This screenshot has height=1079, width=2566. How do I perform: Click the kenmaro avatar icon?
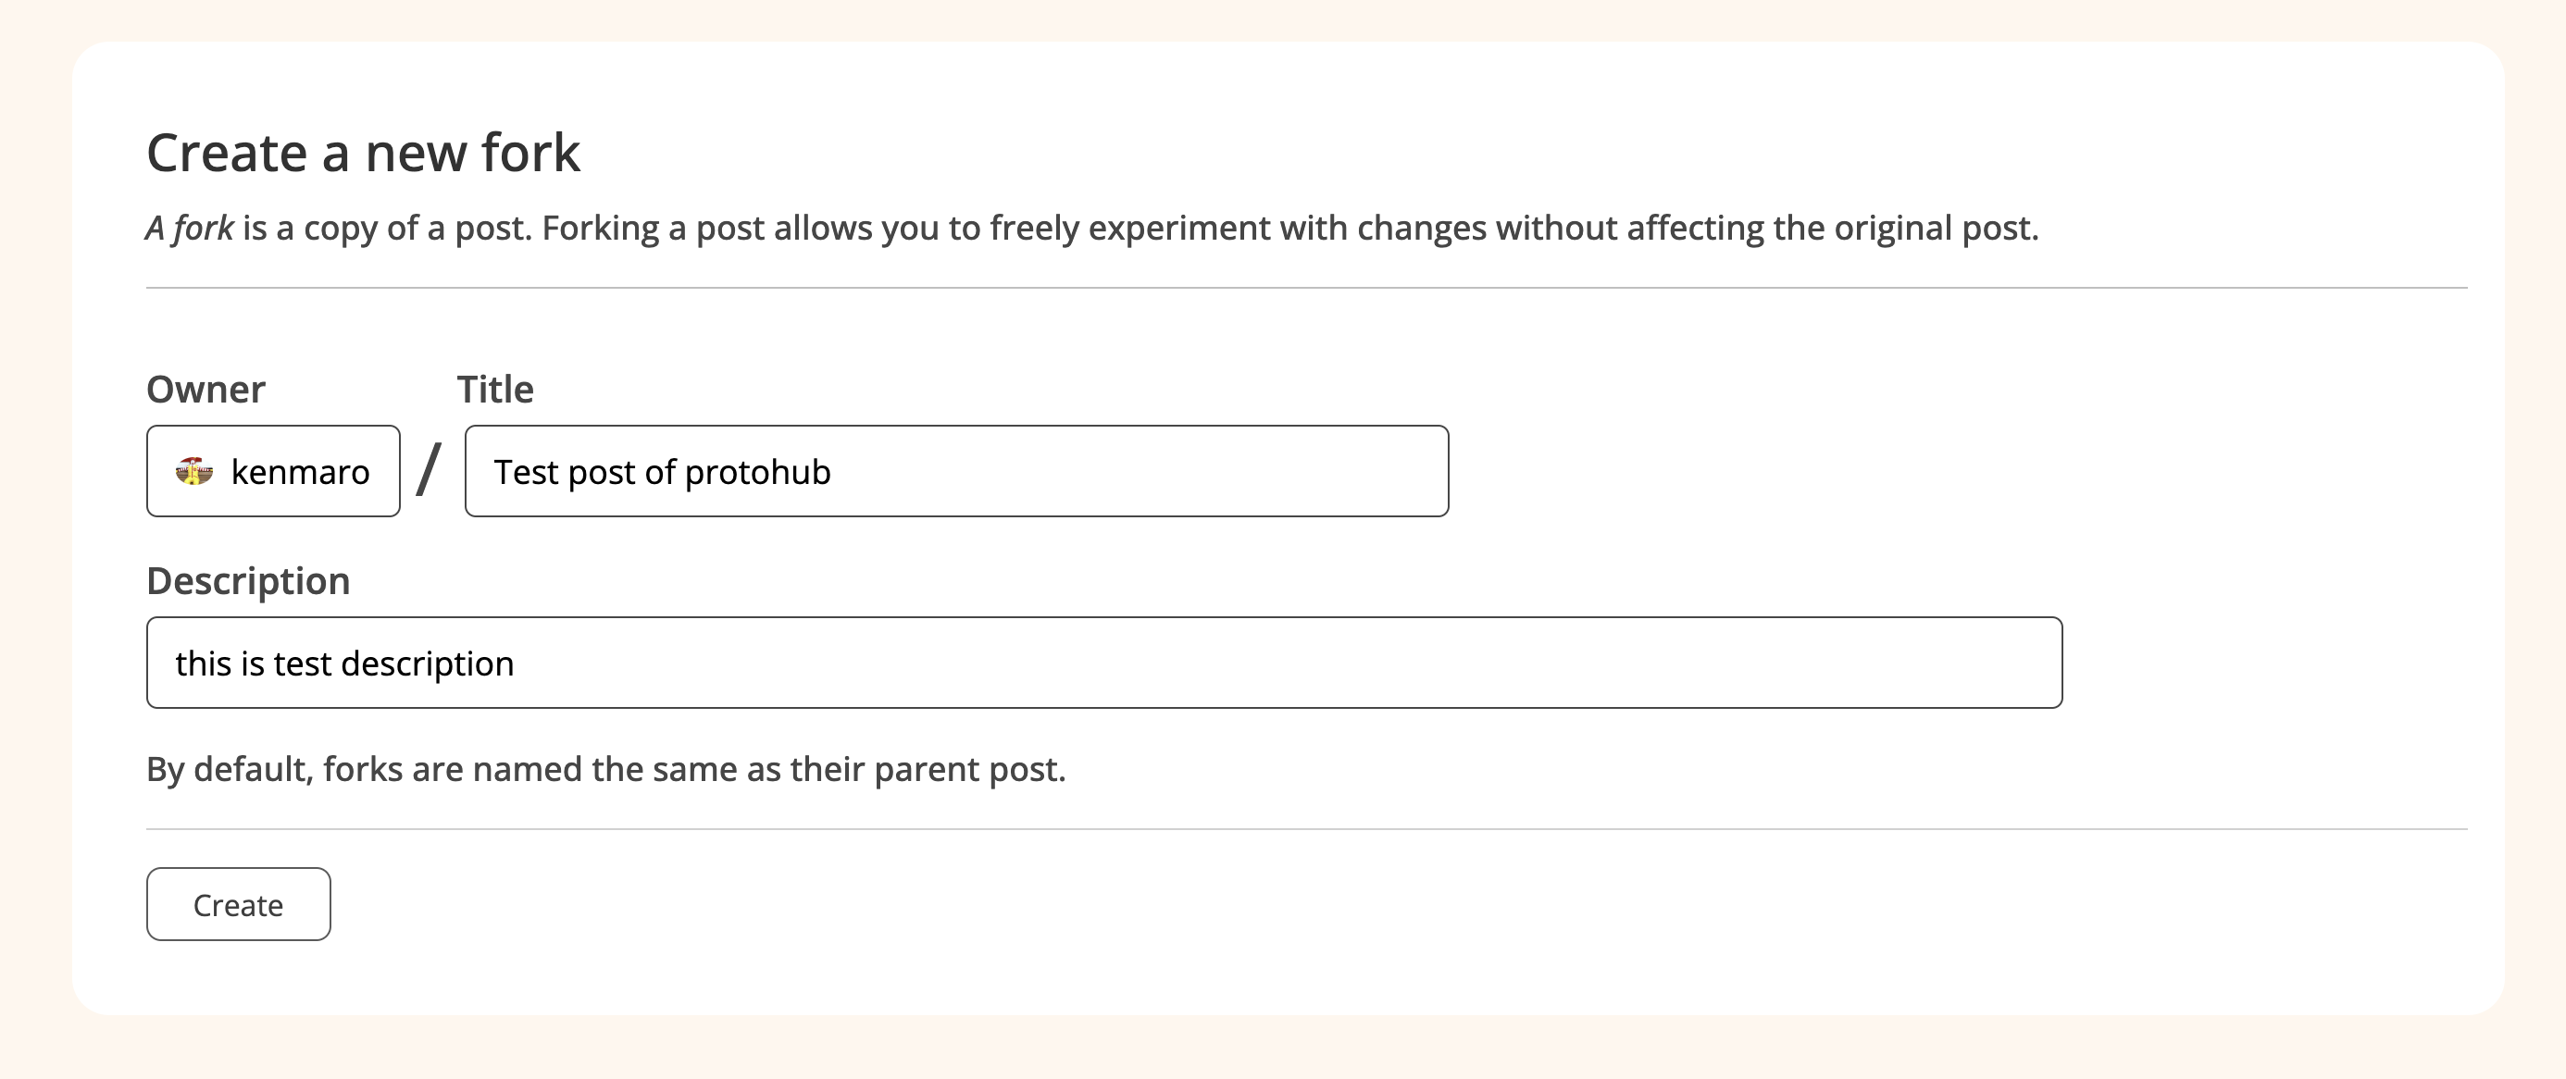point(194,471)
